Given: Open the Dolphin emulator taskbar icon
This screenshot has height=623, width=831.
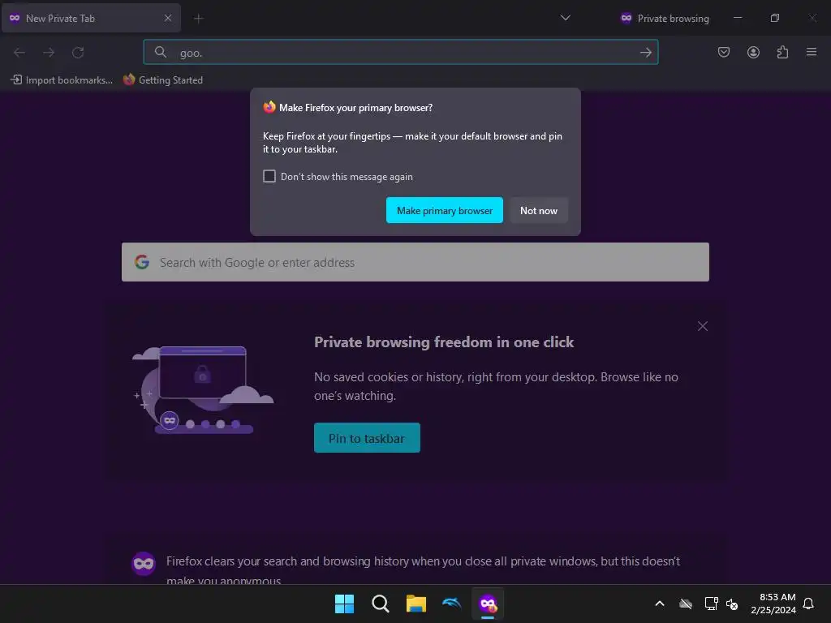Looking at the screenshot, I should point(451,604).
